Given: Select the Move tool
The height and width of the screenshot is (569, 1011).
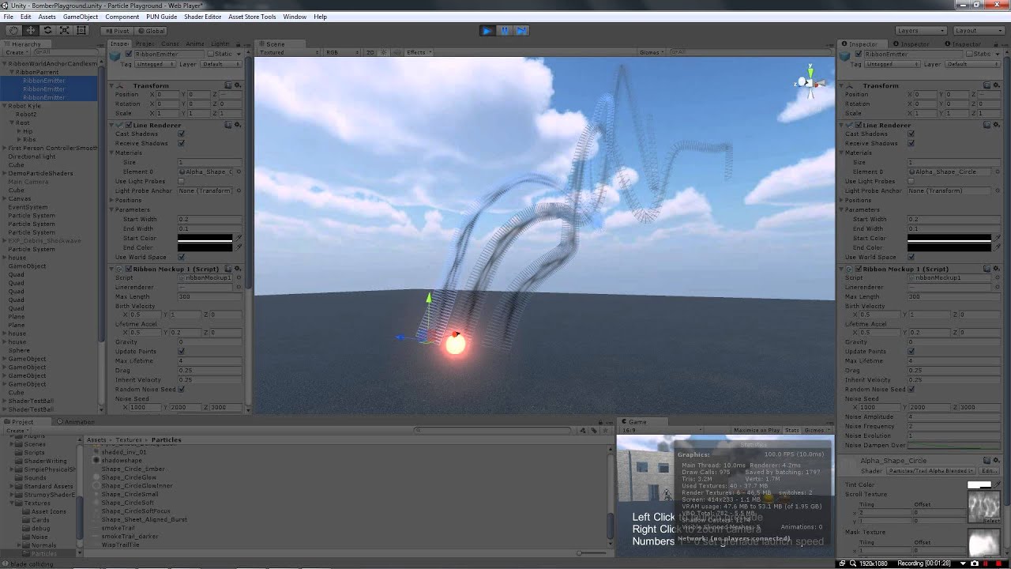Looking at the screenshot, I should click(30, 30).
